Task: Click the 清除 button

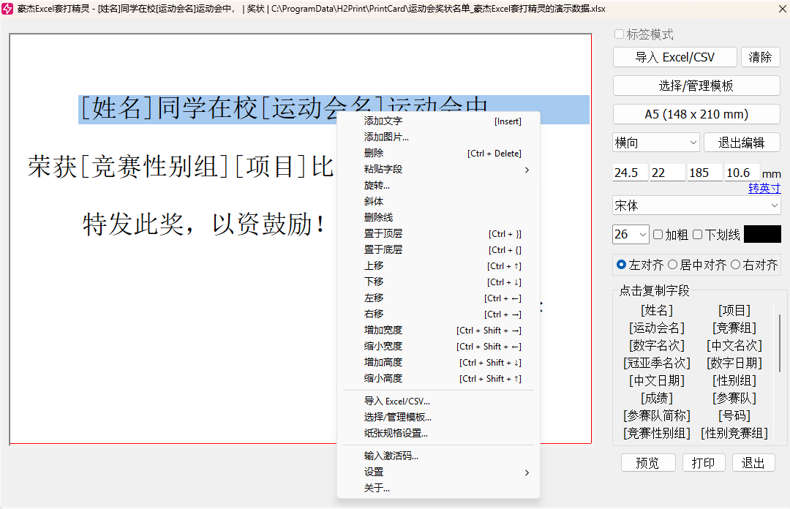Action: pos(760,57)
